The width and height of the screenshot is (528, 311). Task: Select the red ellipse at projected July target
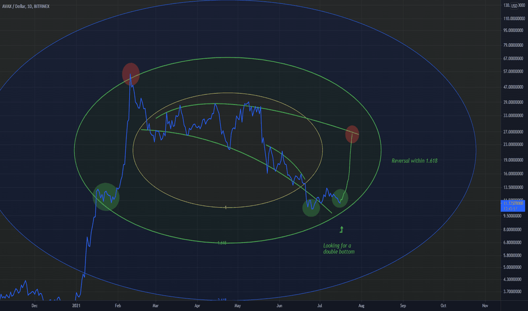coord(352,134)
